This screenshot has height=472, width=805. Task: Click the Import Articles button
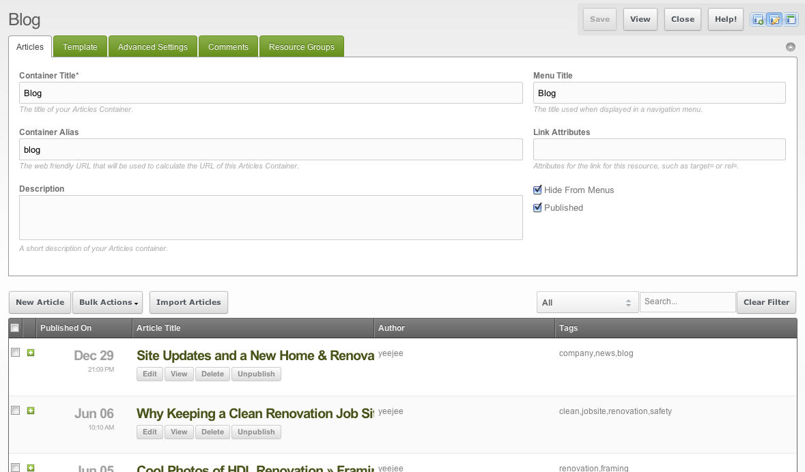pyautogui.click(x=188, y=302)
